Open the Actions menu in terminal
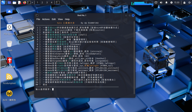This screenshot has width=192, height=112. tap(46, 19)
